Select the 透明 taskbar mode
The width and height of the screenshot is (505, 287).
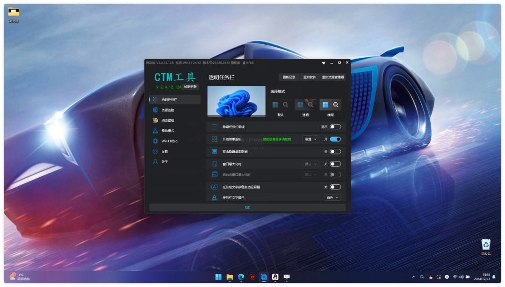(305, 105)
